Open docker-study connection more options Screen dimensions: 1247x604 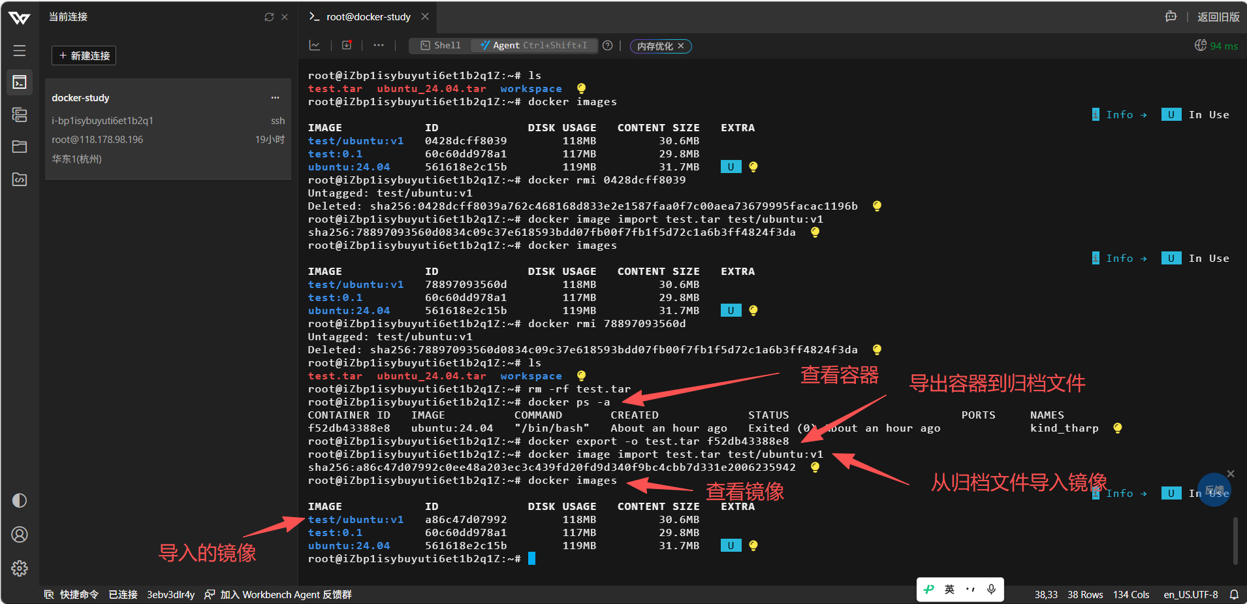(276, 98)
